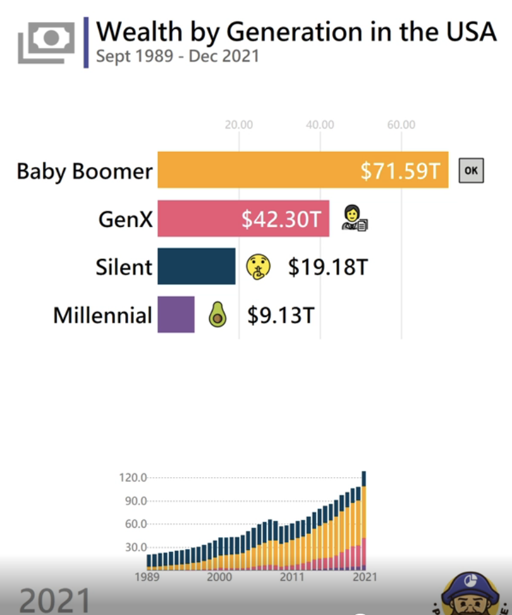Click the "Wealth by Generation in the USA" title
The height and width of the screenshot is (615, 512).
(296, 32)
